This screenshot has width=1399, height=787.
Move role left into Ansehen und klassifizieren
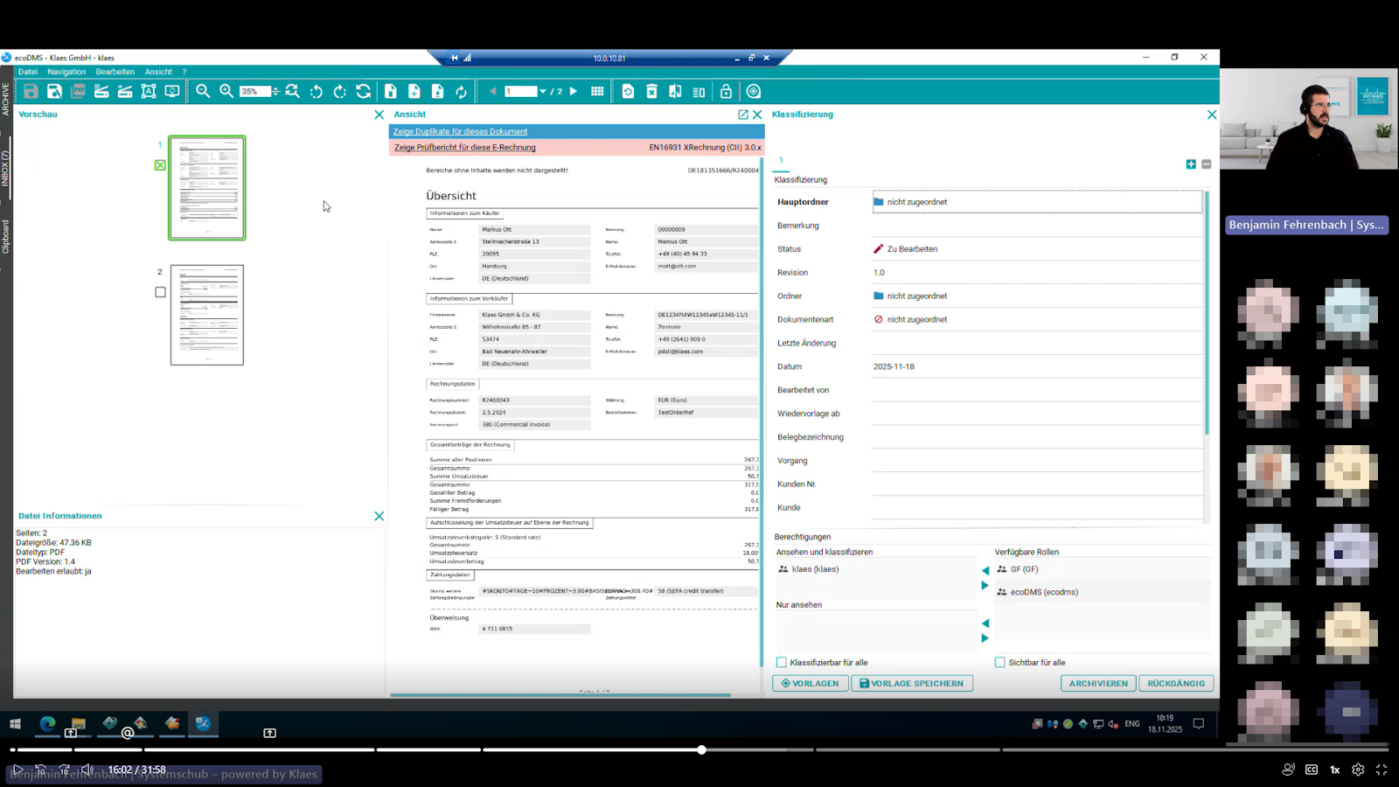tap(985, 570)
